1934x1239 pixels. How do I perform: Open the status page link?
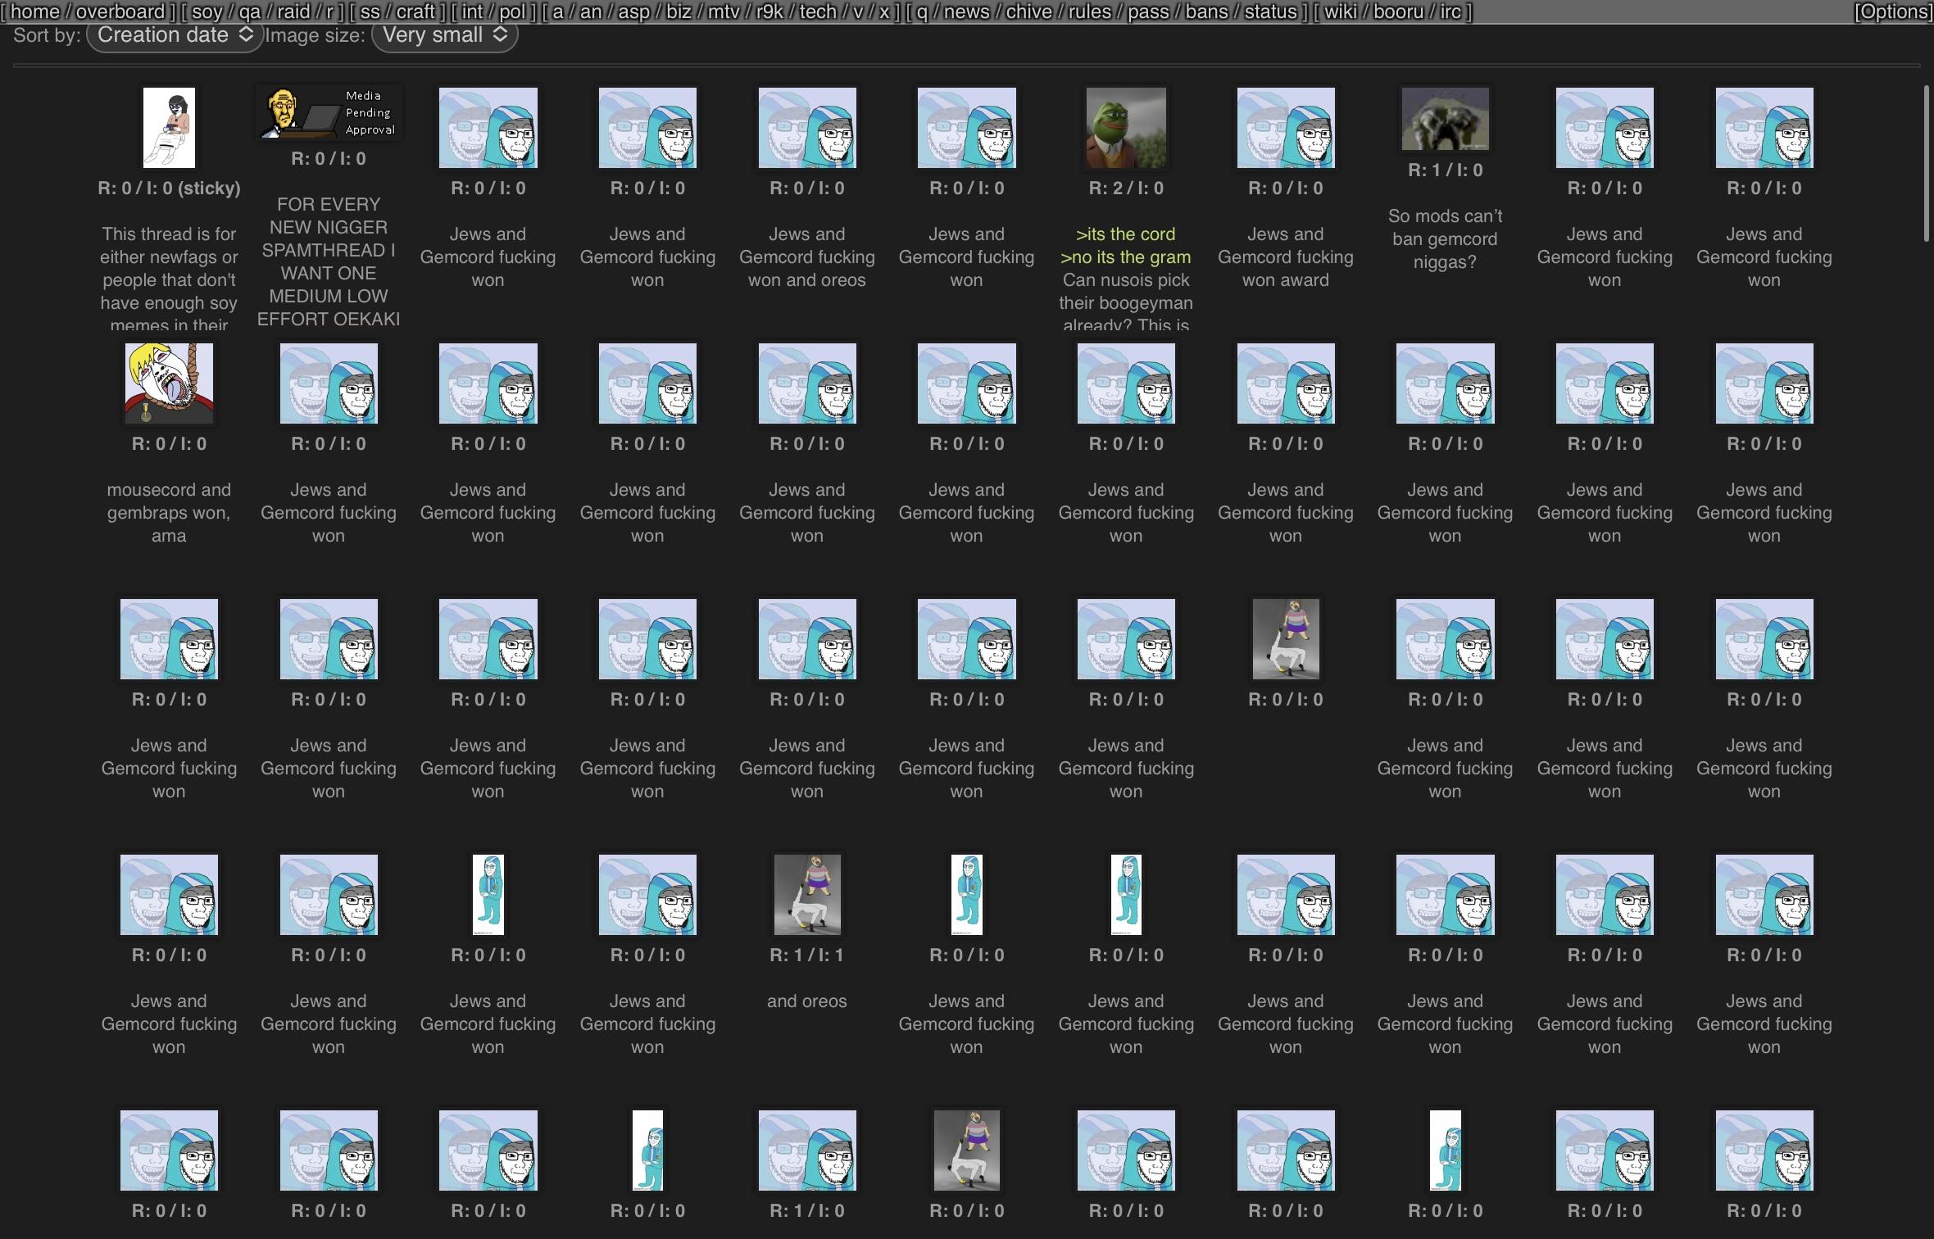pyautogui.click(x=1270, y=11)
